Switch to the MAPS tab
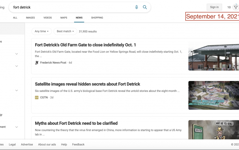The image size is (239, 150). [x=64, y=18]
